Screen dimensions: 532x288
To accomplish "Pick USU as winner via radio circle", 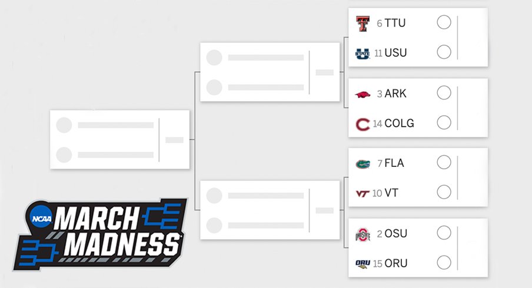I will tap(444, 52).
